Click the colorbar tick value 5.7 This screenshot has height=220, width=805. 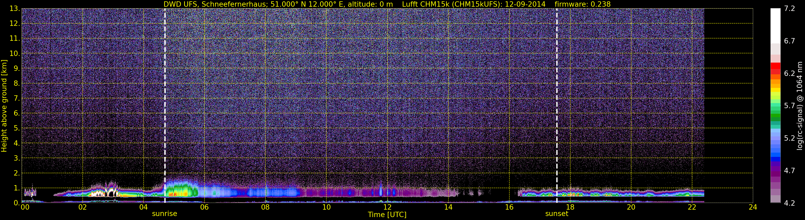tap(790, 106)
